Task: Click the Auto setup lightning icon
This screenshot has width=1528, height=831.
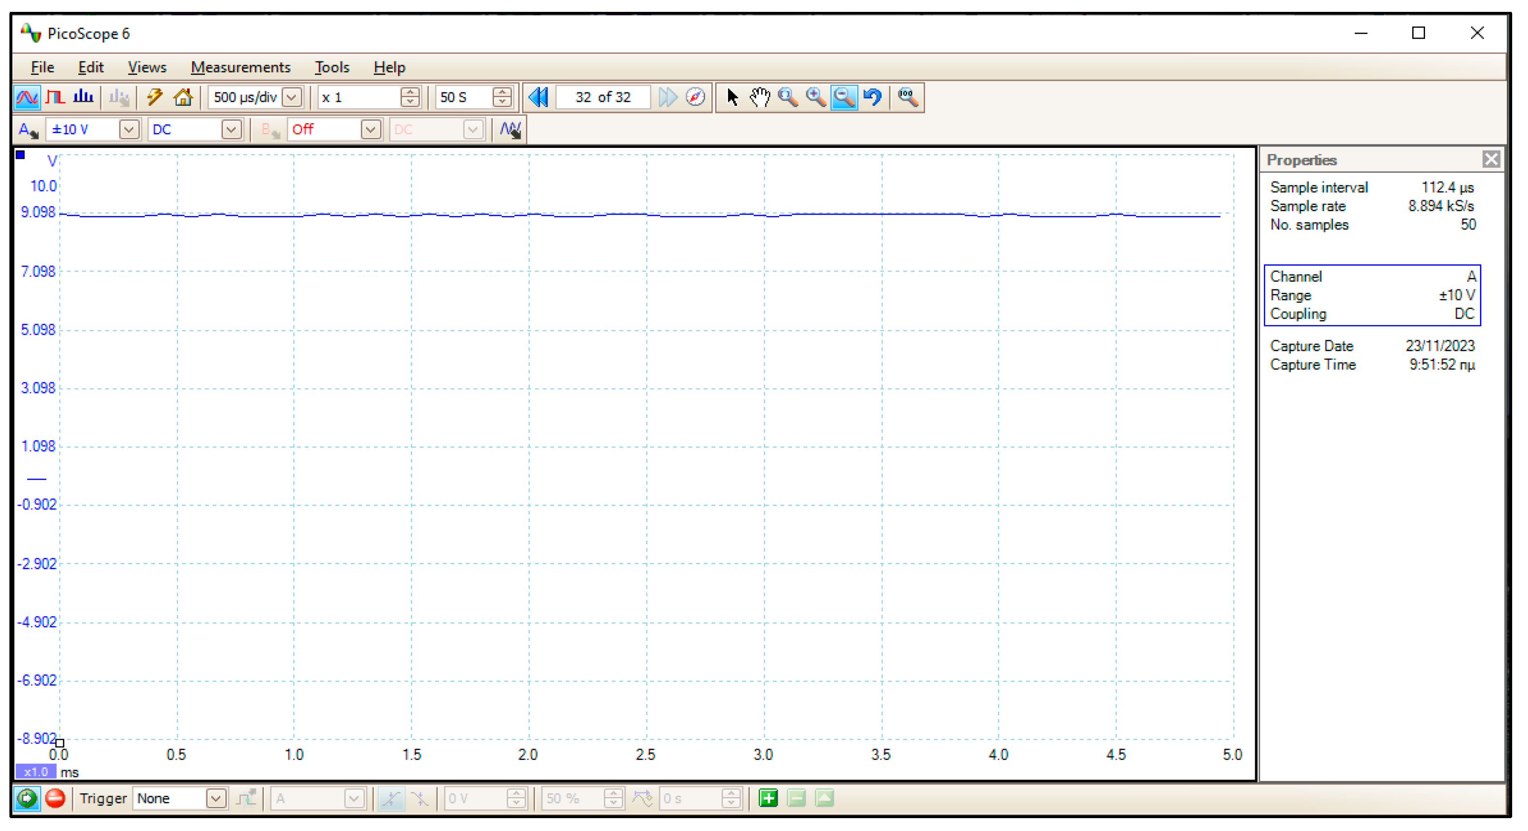Action: (155, 97)
